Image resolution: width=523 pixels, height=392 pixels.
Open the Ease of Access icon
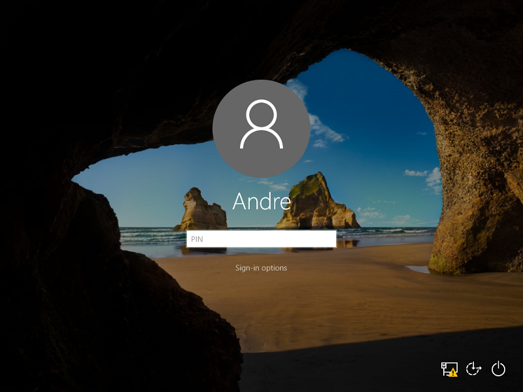(473, 369)
